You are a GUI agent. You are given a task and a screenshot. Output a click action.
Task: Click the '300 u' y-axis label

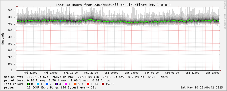(x=11, y=50)
